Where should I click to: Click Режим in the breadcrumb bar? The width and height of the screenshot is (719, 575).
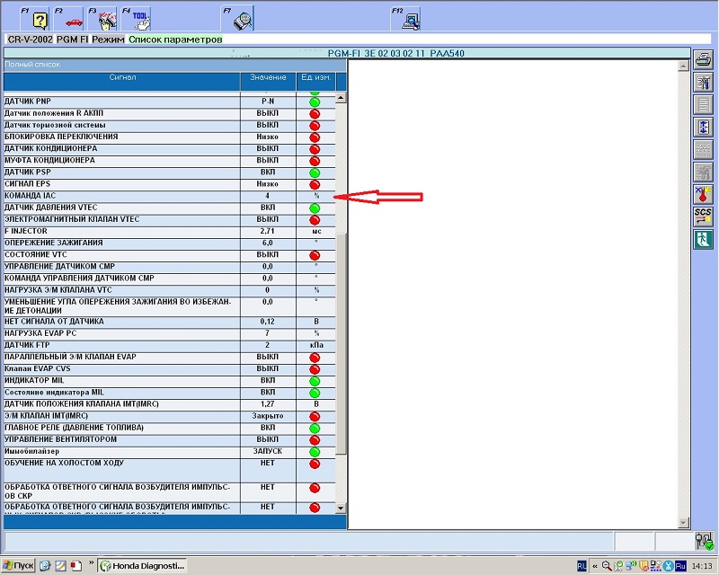coord(108,40)
